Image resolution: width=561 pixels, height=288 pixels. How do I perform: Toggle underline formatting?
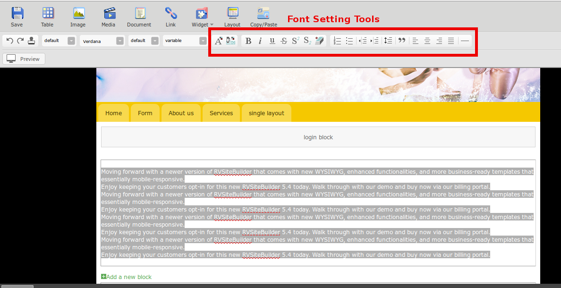(x=272, y=41)
